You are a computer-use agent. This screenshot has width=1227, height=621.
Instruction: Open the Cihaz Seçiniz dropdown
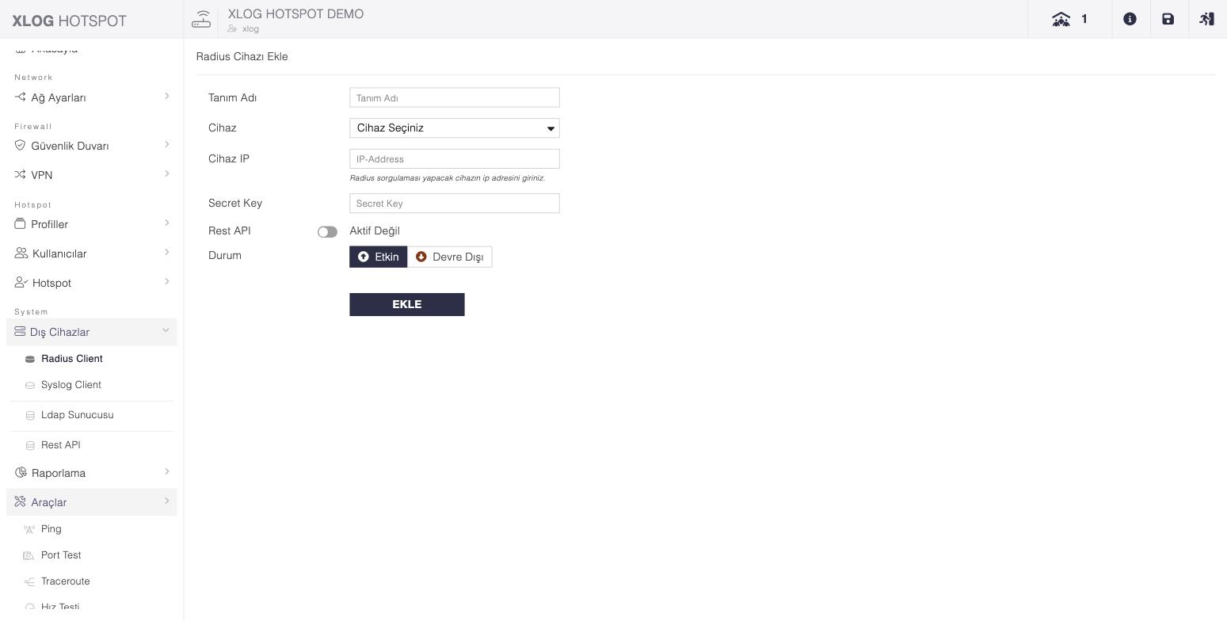[x=455, y=128]
